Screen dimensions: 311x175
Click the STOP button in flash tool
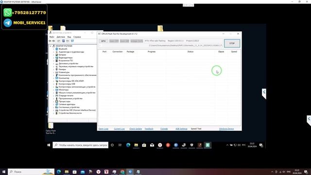(x=232, y=43)
